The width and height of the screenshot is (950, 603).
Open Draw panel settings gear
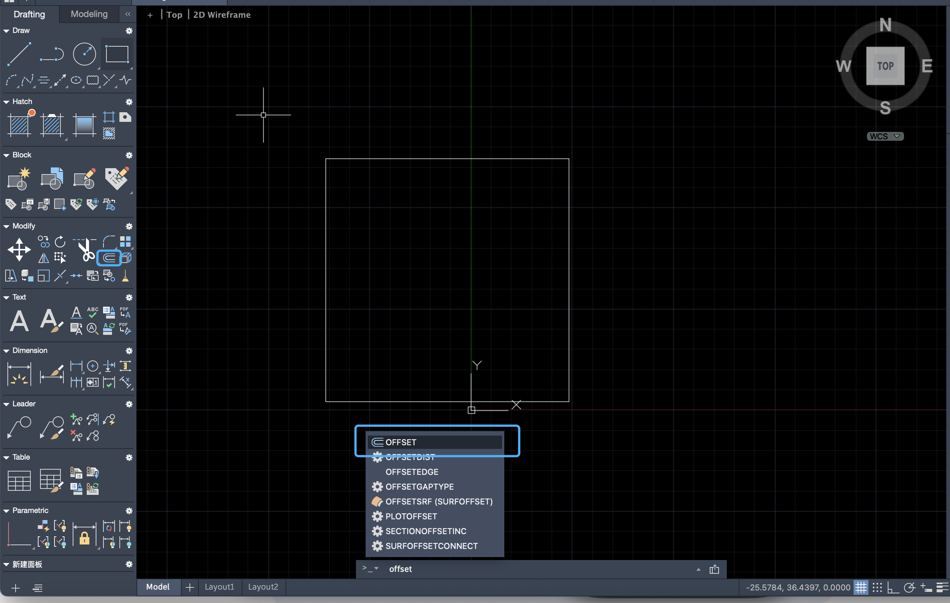click(129, 31)
